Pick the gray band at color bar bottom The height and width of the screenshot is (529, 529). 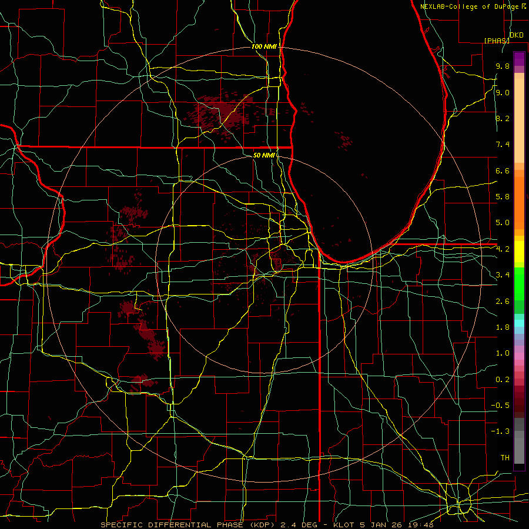tap(519, 450)
